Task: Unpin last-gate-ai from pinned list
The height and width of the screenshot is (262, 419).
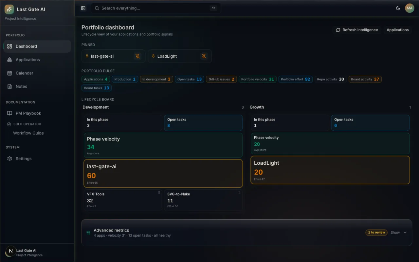Action: click(138, 56)
